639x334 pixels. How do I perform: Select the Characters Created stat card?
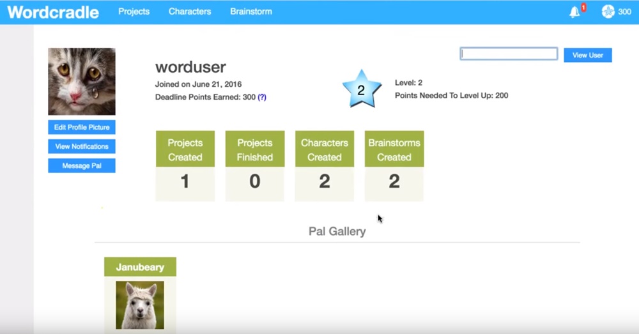click(325, 166)
